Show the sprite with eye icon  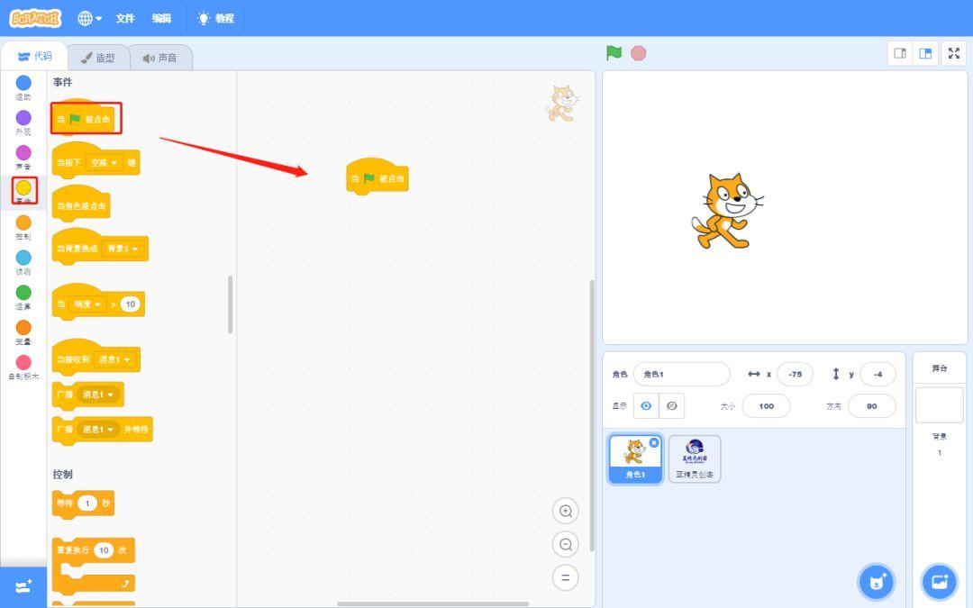click(646, 405)
